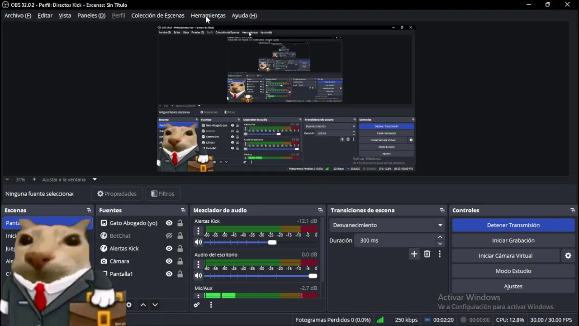Click the recording status icon
The width and height of the screenshot is (579, 326).
pyautogui.click(x=463, y=320)
